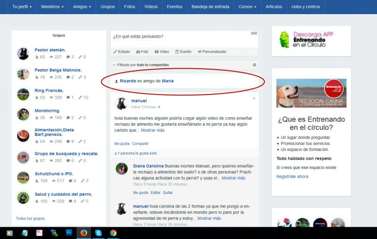This screenshot has width=377, height=239.
Task: Click views eye icon for Ring Francés
Action: (x=51, y=97)
